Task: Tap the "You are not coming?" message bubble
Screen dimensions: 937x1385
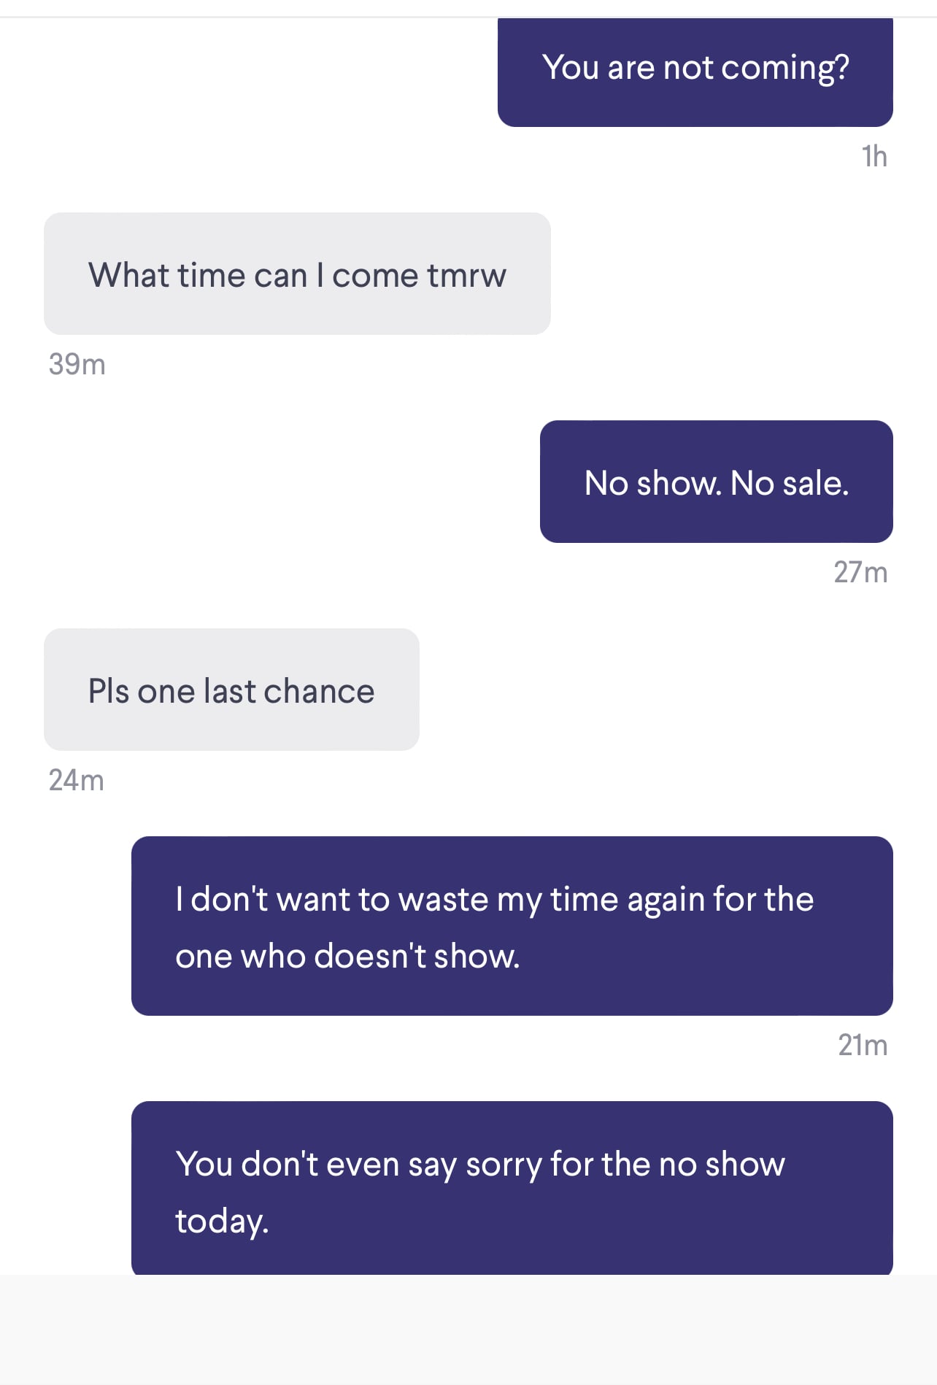Action: 695,72
